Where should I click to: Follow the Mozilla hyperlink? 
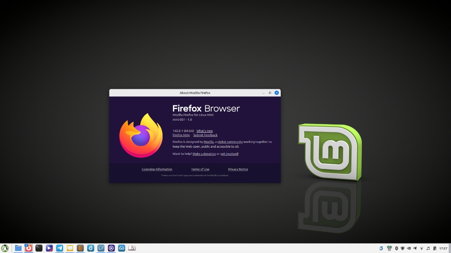pos(209,142)
